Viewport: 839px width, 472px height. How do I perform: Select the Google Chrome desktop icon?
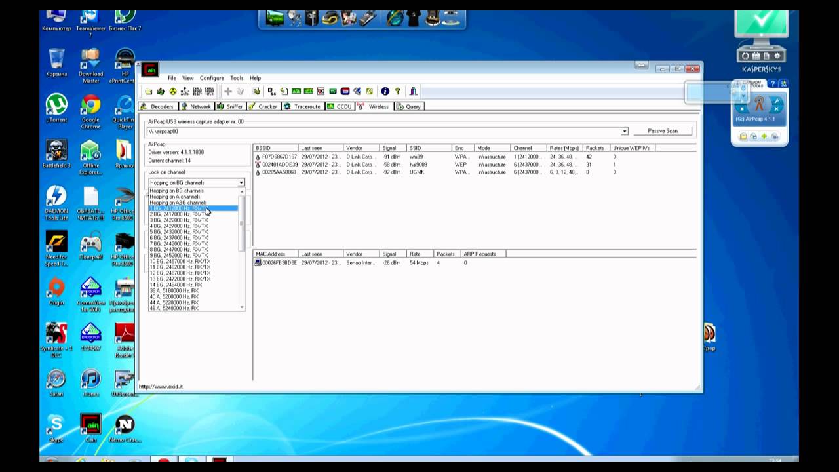pyautogui.click(x=90, y=109)
